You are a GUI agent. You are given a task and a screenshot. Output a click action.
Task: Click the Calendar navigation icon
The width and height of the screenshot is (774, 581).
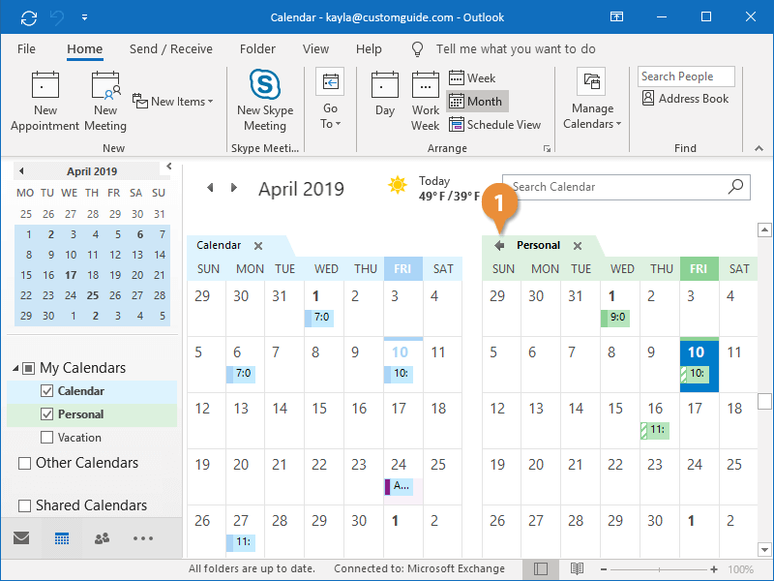62,538
